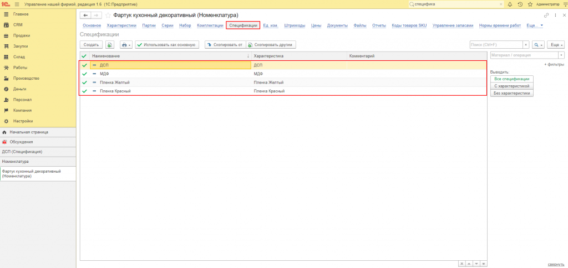Switch to the Характеристики tab
568x268 pixels.
click(x=121, y=25)
